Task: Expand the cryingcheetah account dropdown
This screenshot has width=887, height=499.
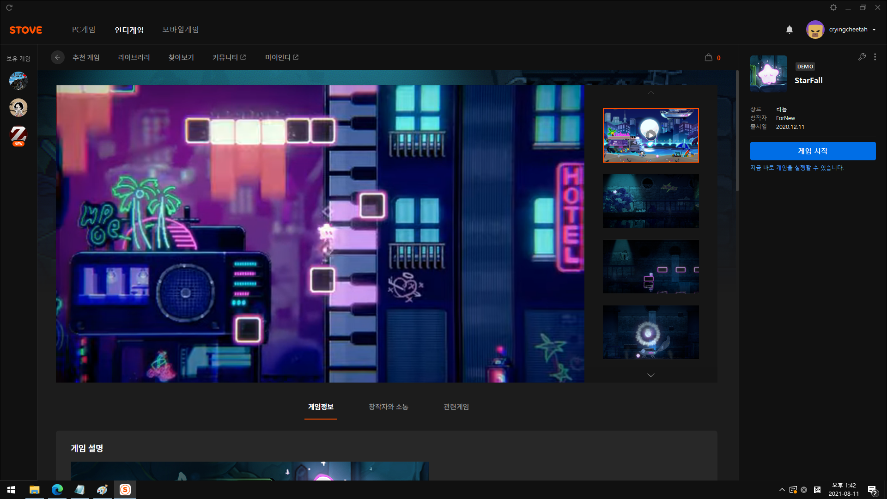Action: (874, 30)
